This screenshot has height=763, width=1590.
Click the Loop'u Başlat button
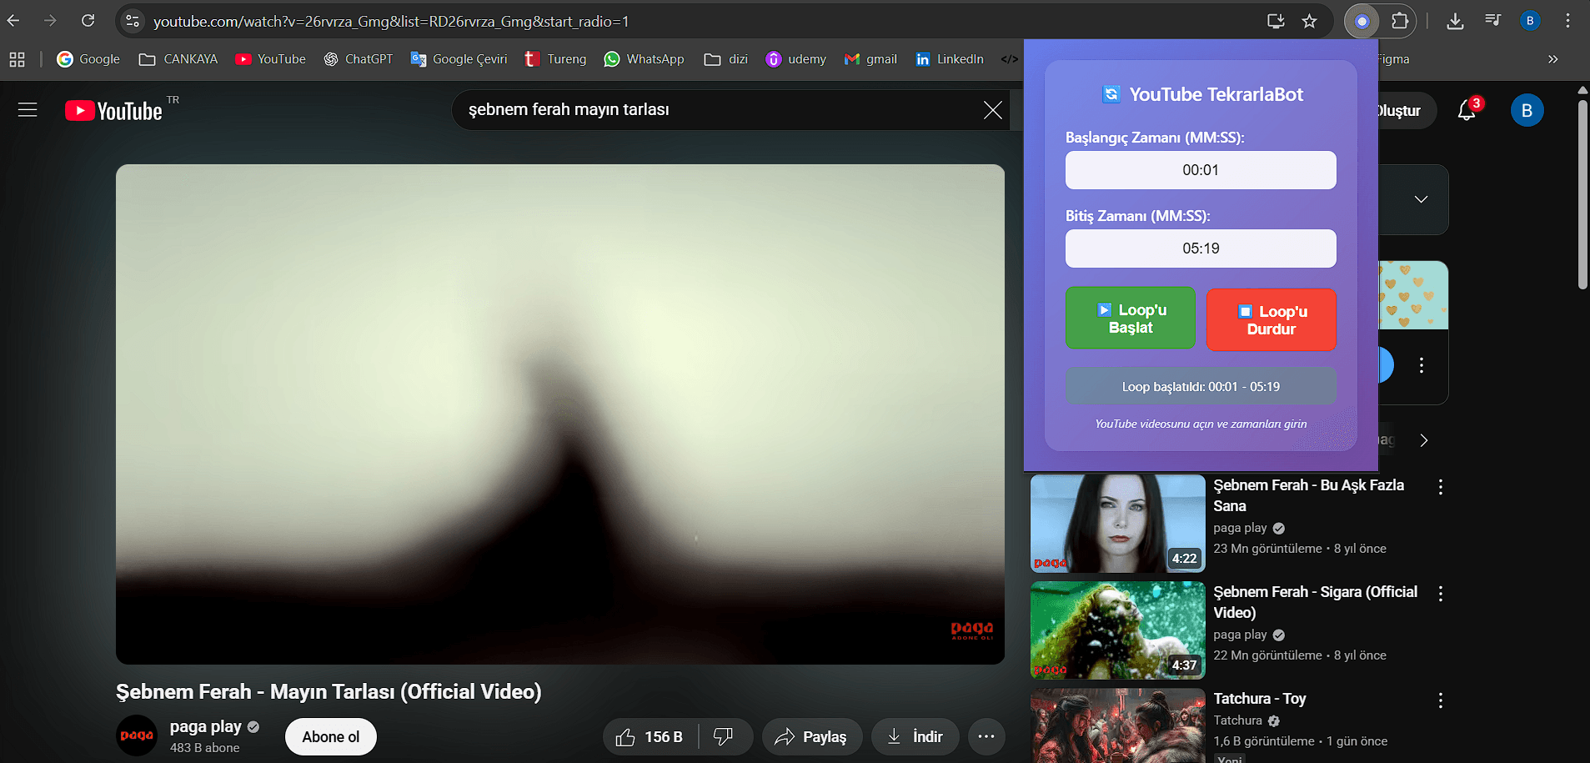click(1131, 319)
